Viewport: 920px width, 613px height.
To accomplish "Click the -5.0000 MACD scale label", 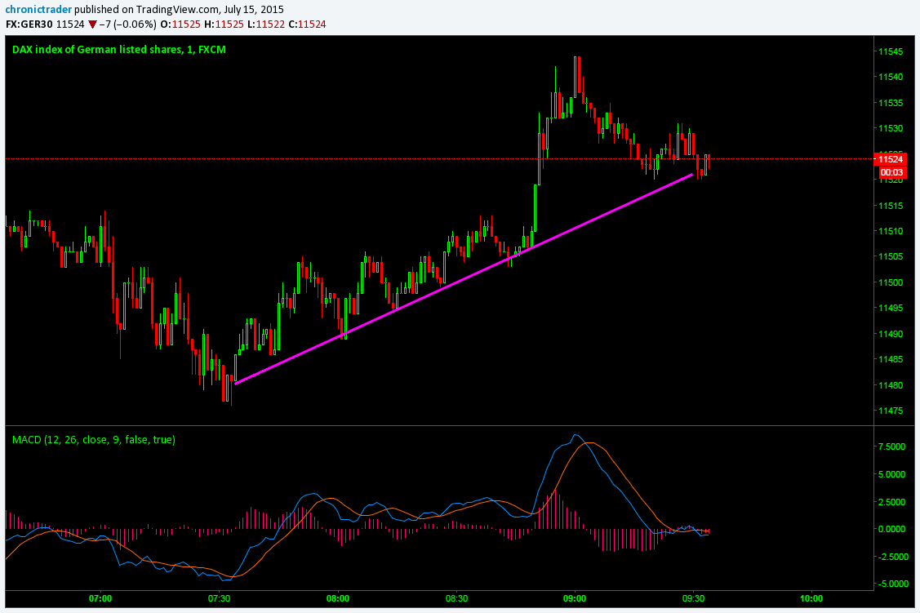I will tap(890, 584).
